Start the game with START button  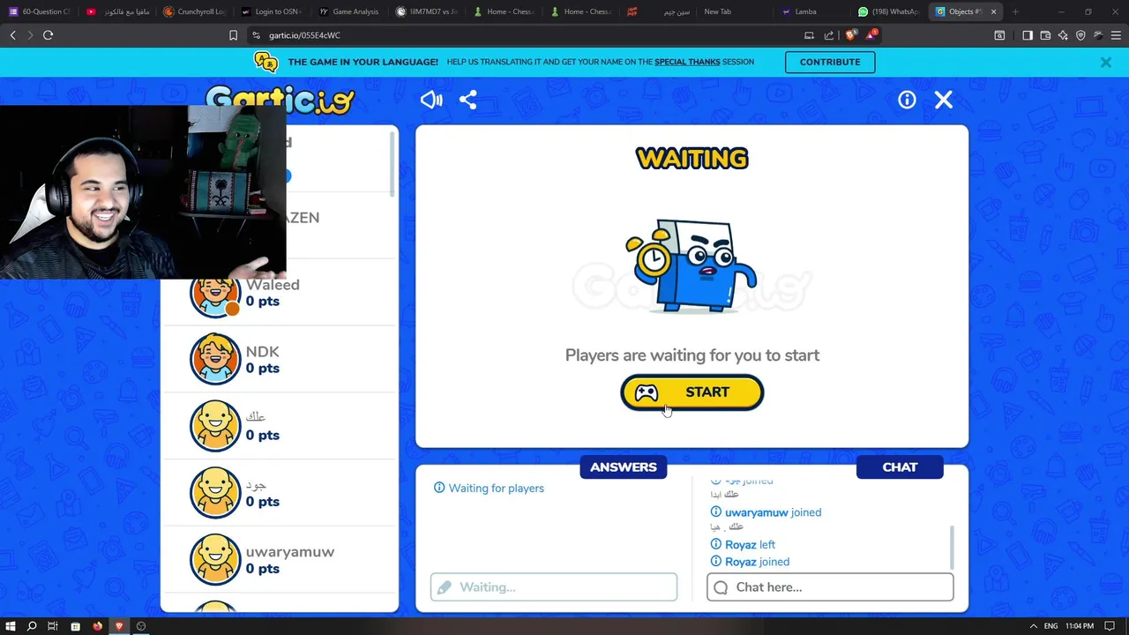(x=692, y=392)
